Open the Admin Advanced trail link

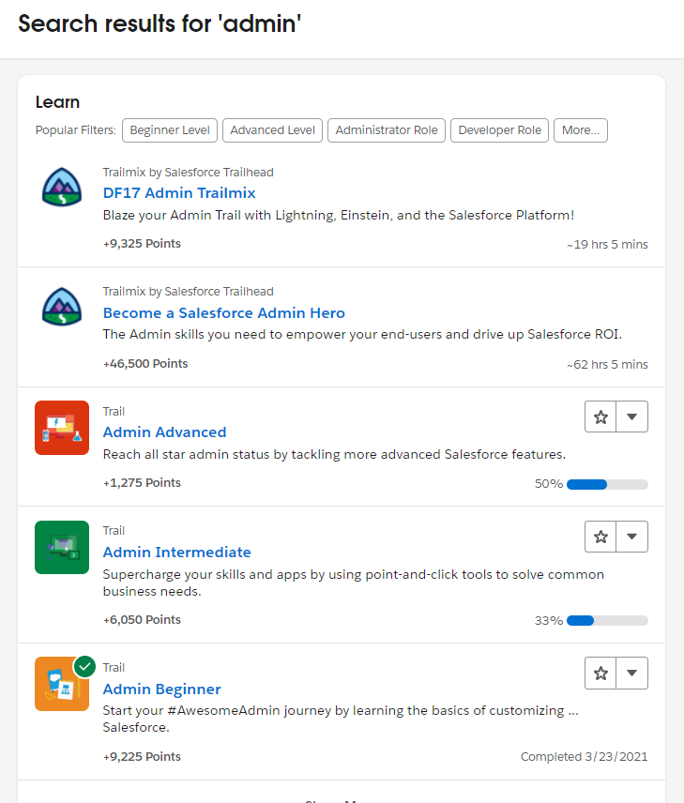(164, 432)
